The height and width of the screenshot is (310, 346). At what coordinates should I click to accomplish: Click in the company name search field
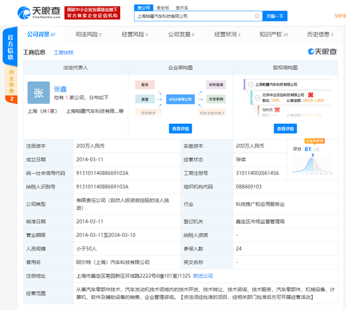pos(192,16)
